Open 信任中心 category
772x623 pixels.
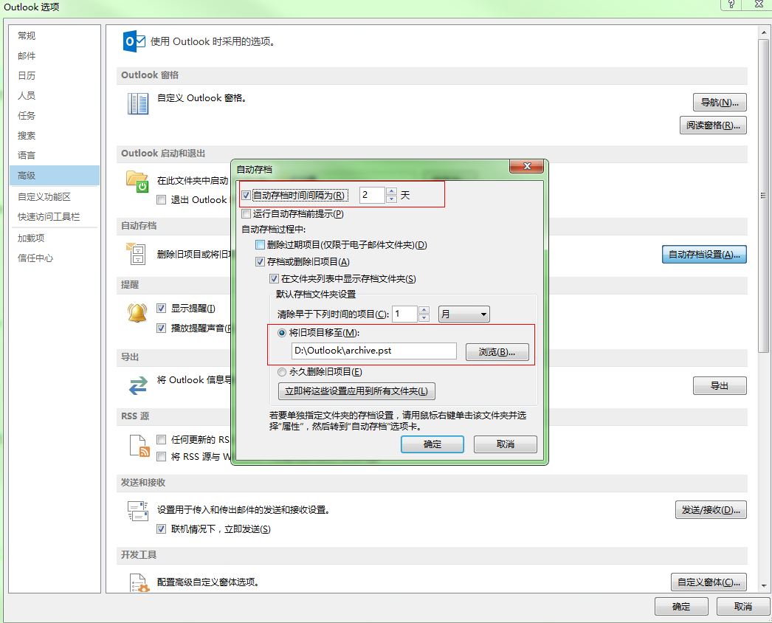tap(54, 258)
